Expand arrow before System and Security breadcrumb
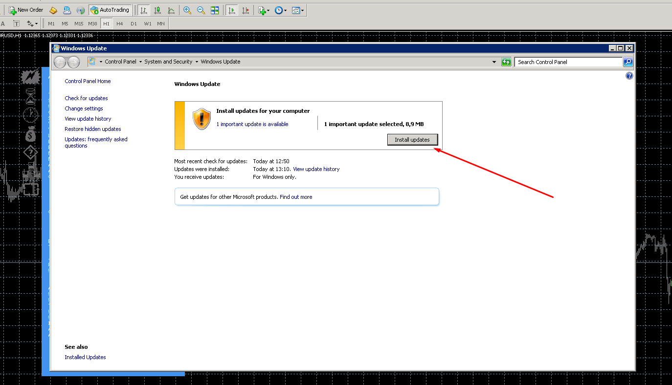 pos(140,62)
